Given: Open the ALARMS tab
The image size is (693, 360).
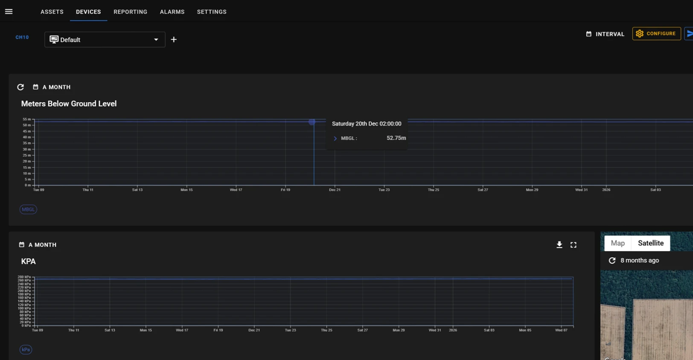Looking at the screenshot, I should tap(172, 12).
